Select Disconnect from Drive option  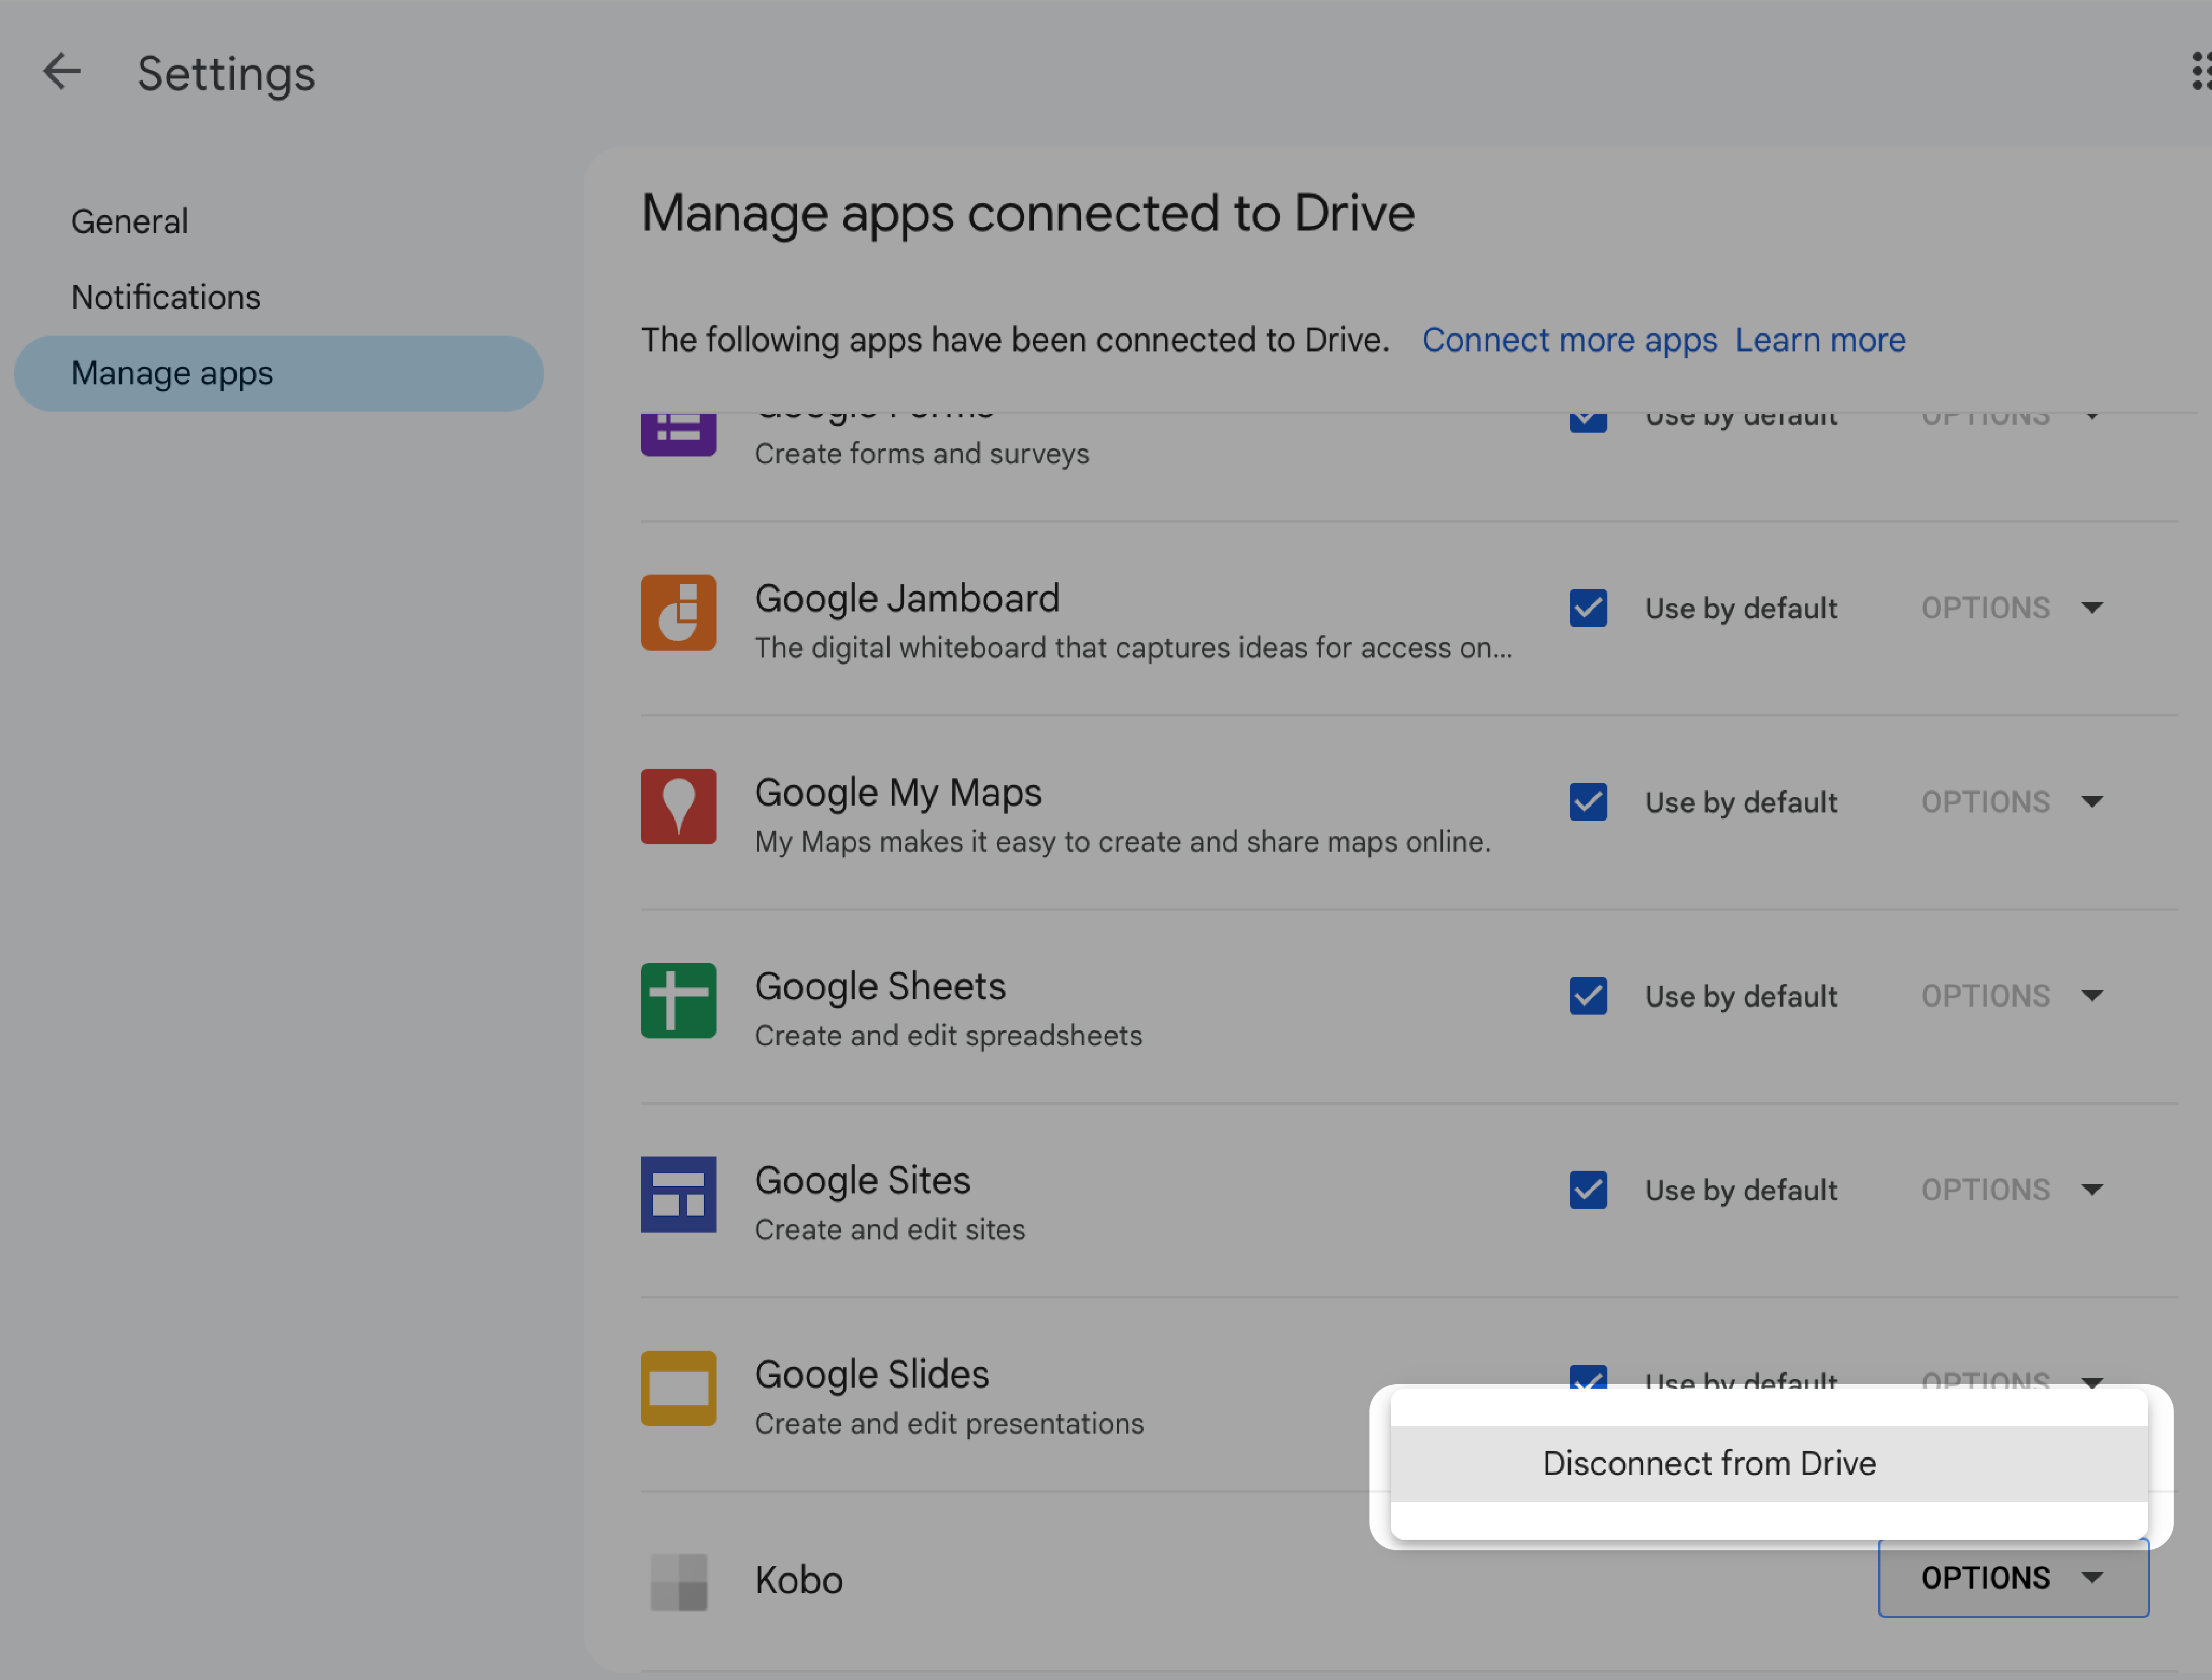1707,1461
